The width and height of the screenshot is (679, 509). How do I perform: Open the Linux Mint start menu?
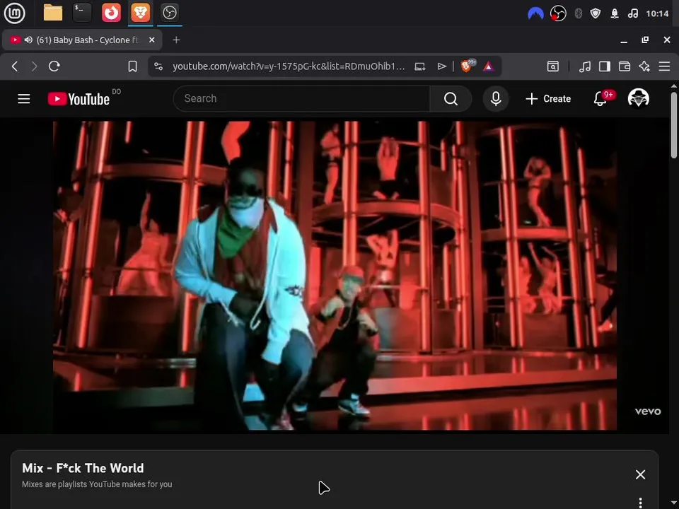pos(14,13)
